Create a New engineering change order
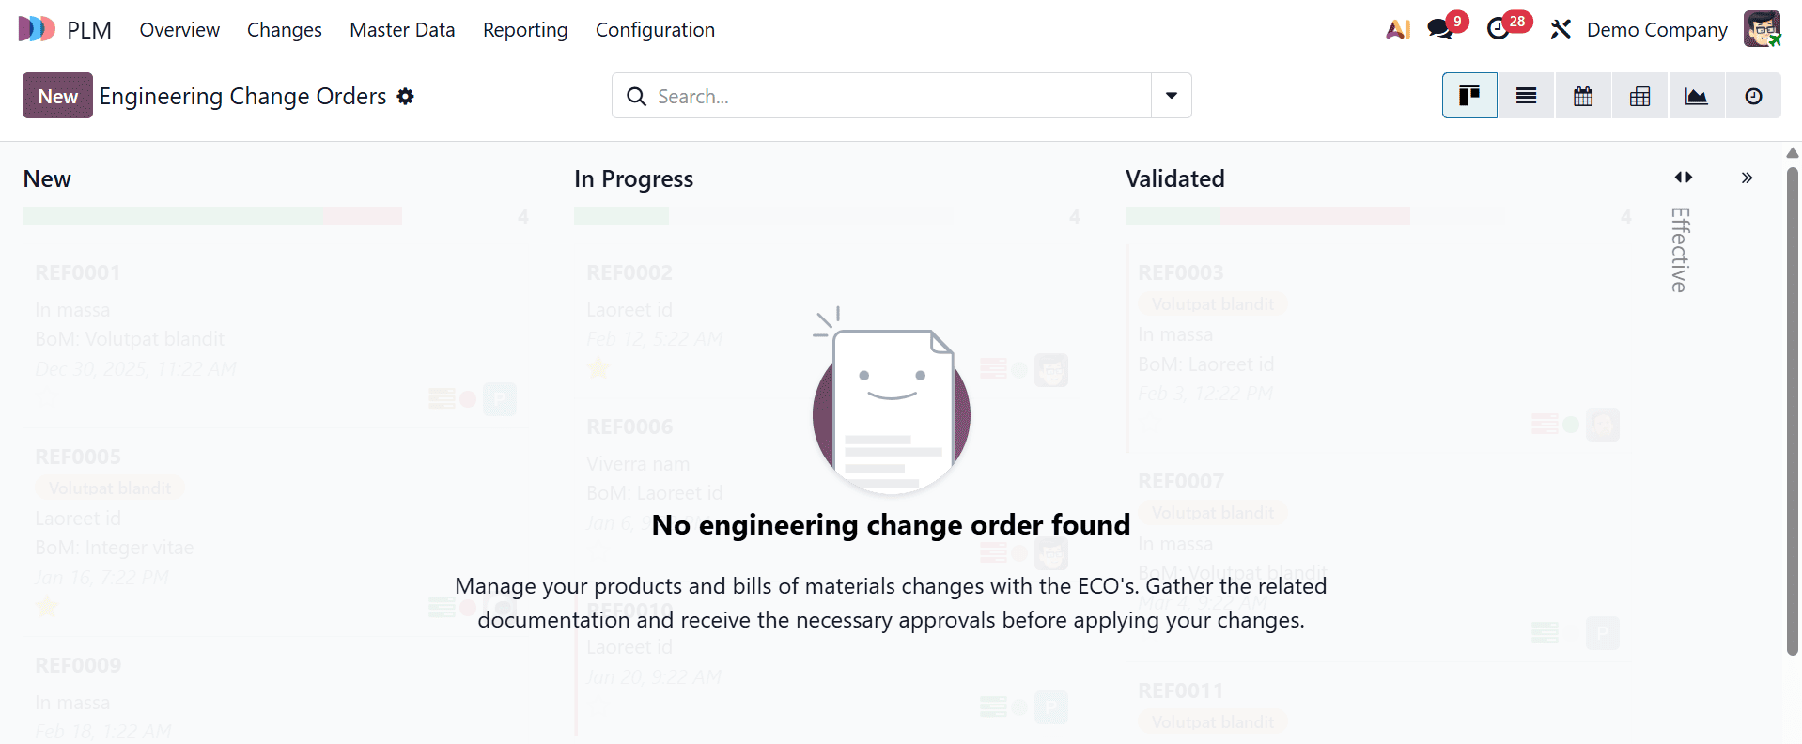Viewport: 1802px width, 744px height. tap(56, 95)
